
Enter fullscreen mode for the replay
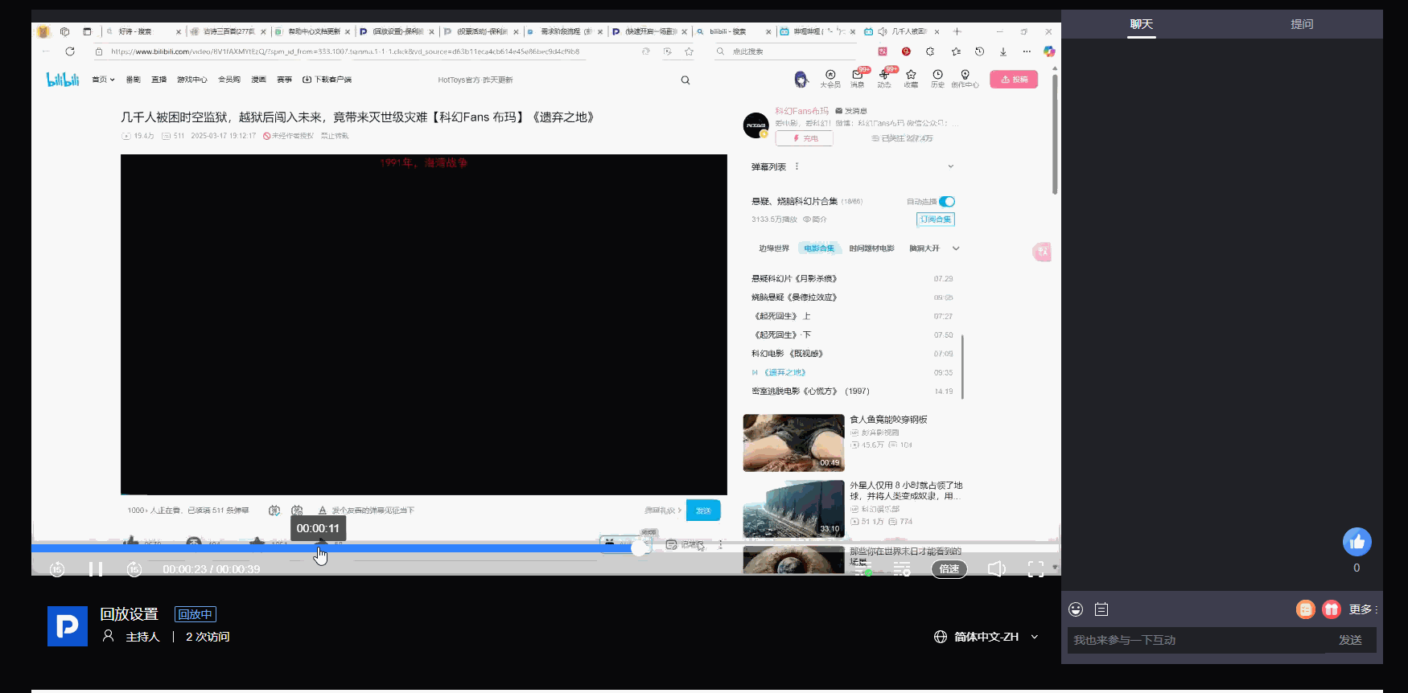click(x=1035, y=569)
